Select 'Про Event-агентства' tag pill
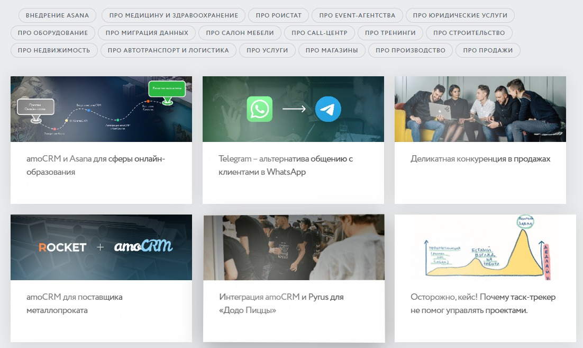583x348 pixels. [x=357, y=15]
